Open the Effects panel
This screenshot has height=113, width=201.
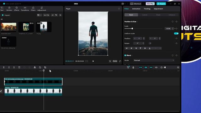click(x=17, y=9)
